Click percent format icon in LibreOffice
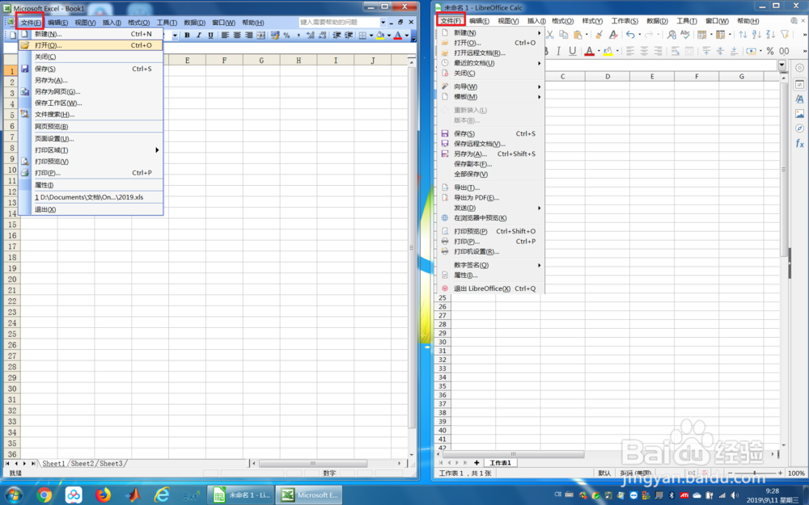 [770, 51]
